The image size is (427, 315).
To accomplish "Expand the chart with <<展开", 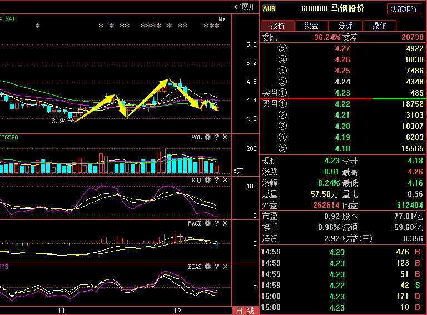I will (x=244, y=7).
